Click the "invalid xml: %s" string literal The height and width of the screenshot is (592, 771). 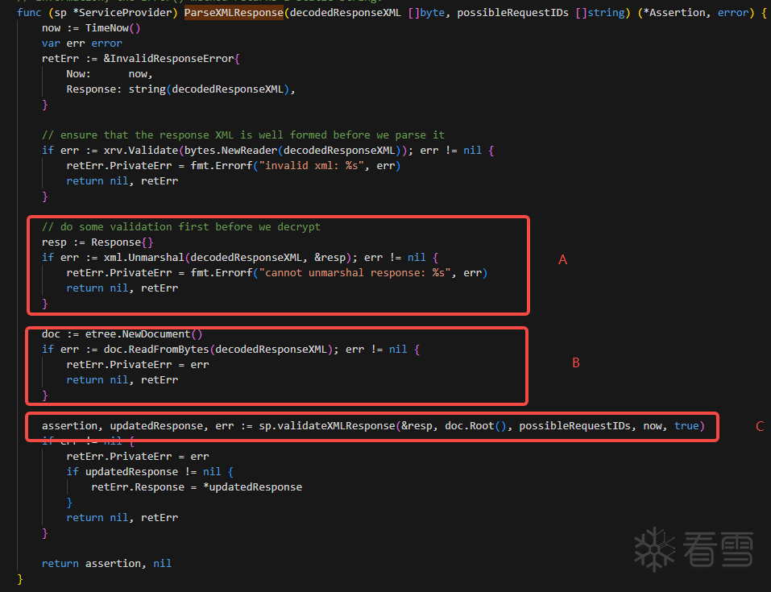coord(312,166)
